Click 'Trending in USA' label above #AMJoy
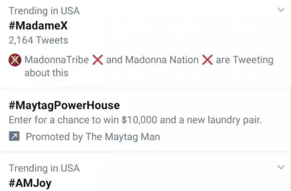Image resolution: width=291 pixels, height=191 pixels. coord(44,168)
